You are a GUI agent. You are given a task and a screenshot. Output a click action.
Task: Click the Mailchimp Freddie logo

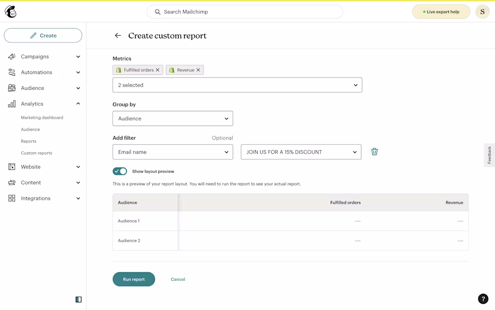click(10, 11)
